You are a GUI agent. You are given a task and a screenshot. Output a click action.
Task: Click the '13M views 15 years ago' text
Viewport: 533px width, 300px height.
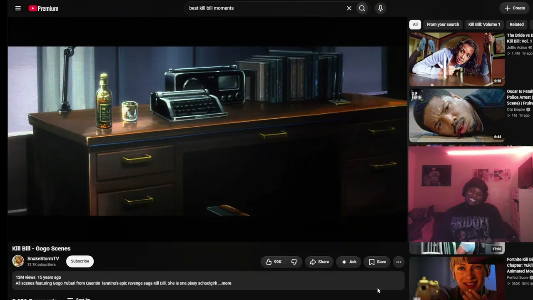pyautogui.click(x=38, y=277)
